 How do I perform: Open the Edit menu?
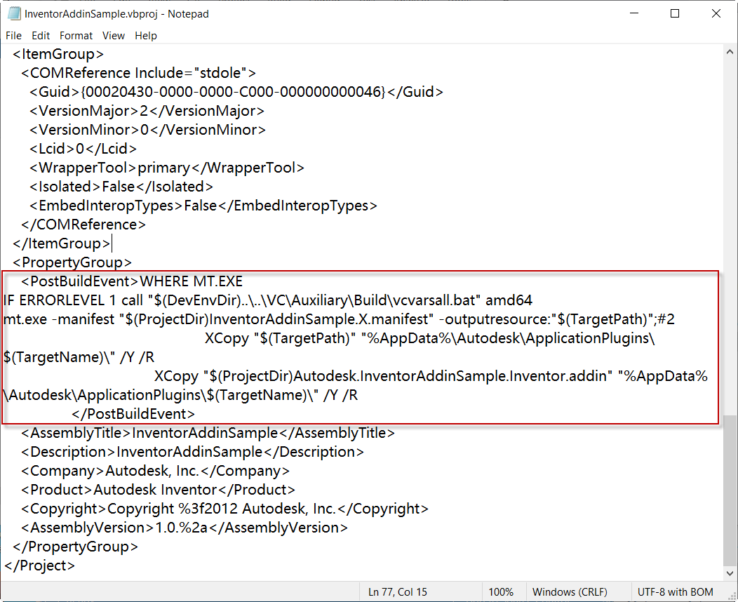(x=41, y=36)
